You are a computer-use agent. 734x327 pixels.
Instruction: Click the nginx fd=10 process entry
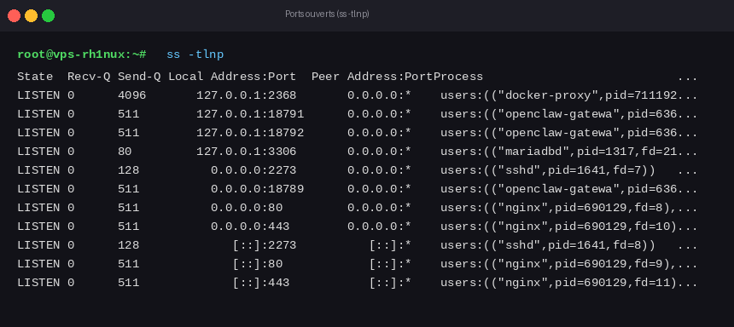click(568, 227)
